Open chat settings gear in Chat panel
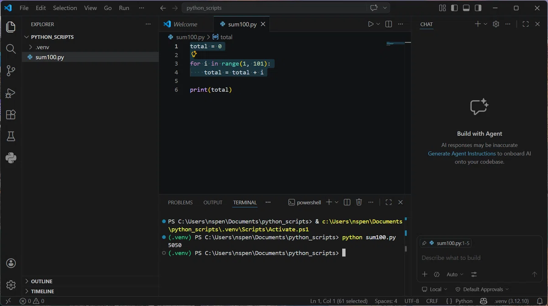548x306 pixels. 496,24
